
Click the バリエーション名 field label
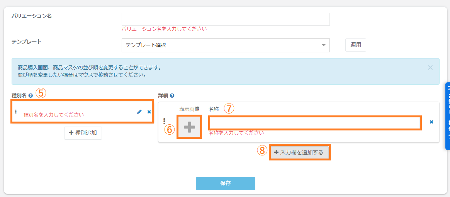point(32,16)
